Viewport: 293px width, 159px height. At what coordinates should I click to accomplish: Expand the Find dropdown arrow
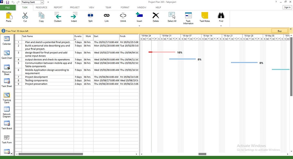221,26
